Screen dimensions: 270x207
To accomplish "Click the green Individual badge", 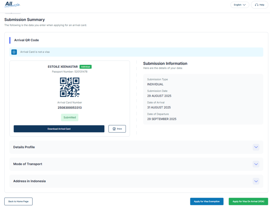I will pos(86,67).
